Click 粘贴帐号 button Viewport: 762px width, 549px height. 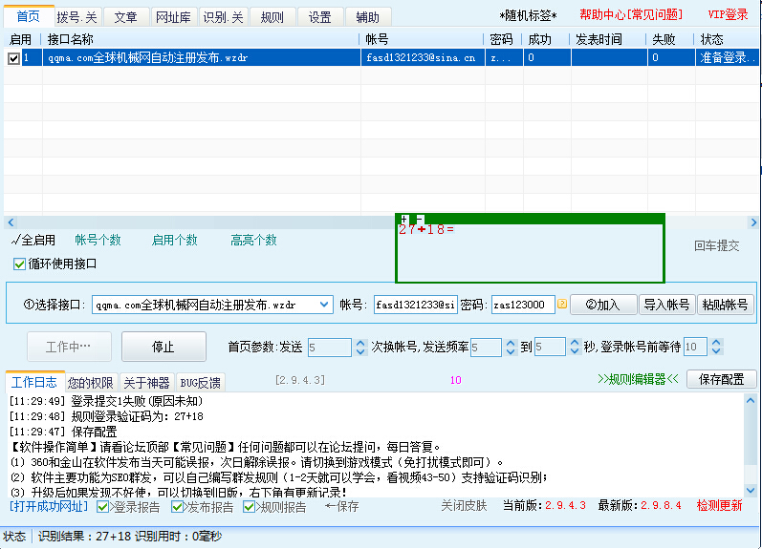(x=725, y=305)
